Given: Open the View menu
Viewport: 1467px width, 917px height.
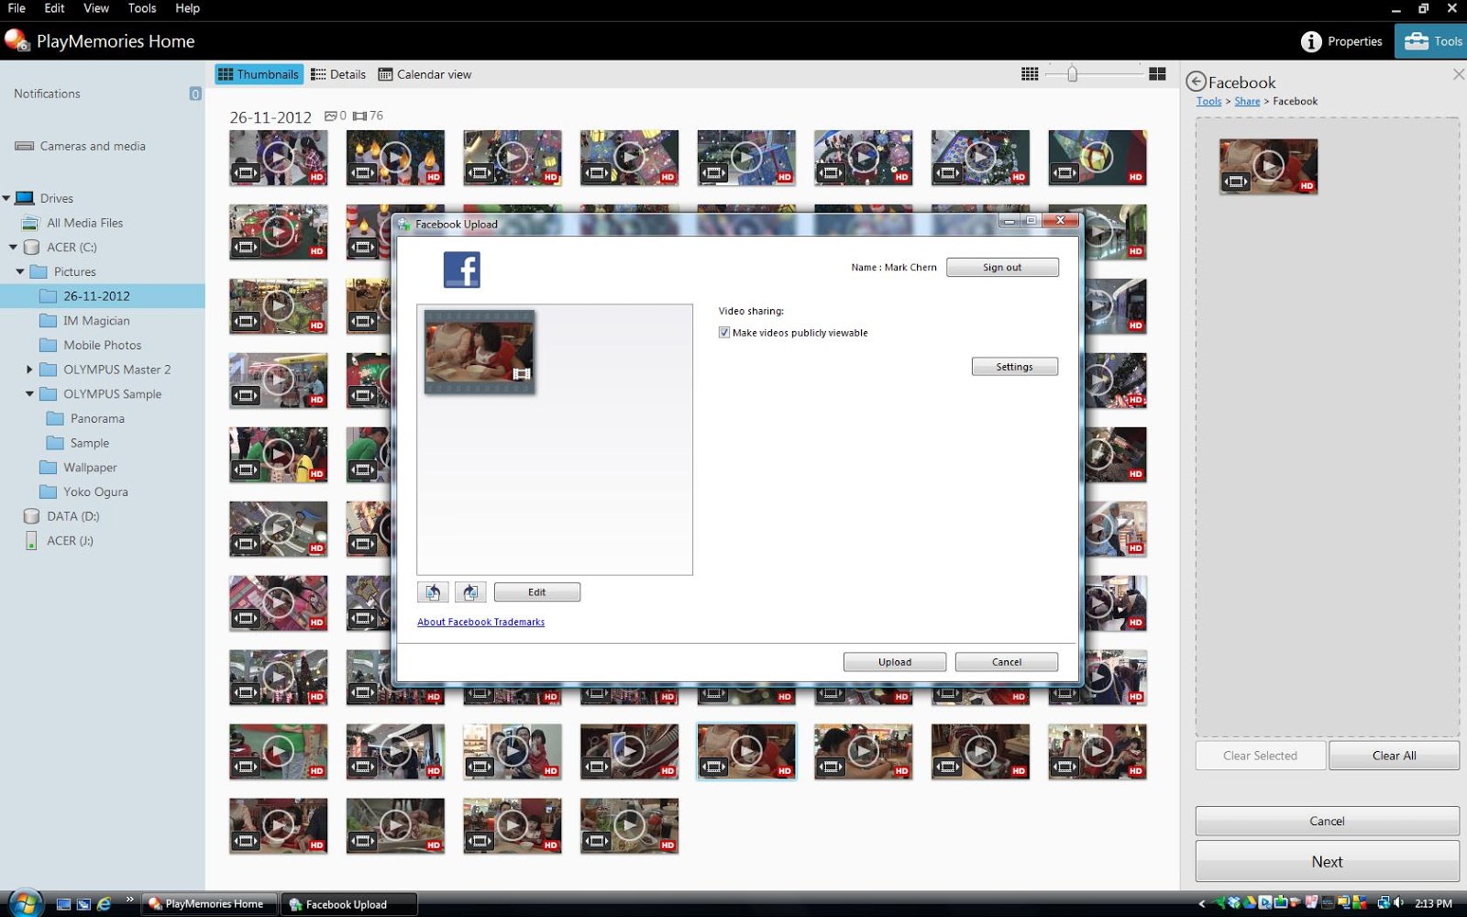Looking at the screenshot, I should pyautogui.click(x=95, y=8).
